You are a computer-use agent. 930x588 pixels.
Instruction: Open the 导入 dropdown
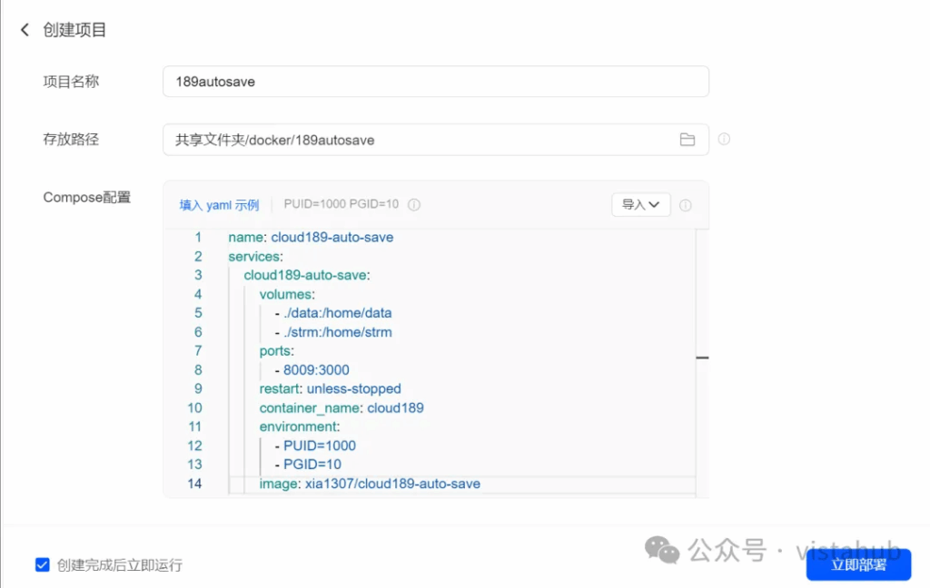pos(640,204)
